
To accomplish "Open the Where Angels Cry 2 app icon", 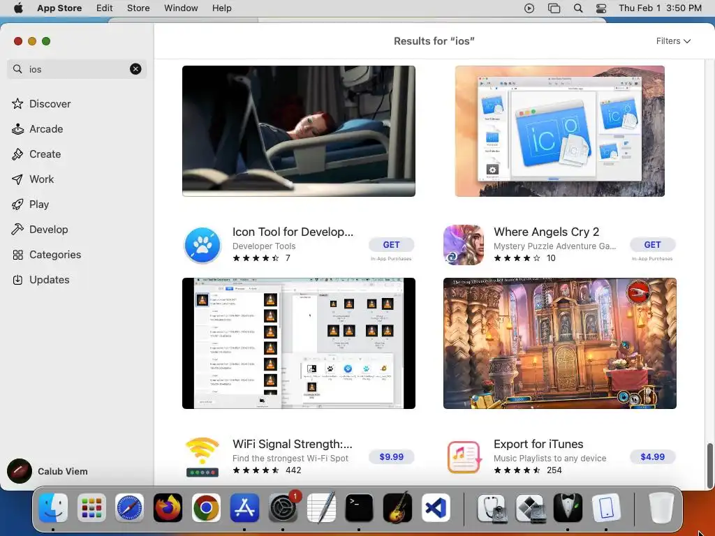I will point(464,245).
